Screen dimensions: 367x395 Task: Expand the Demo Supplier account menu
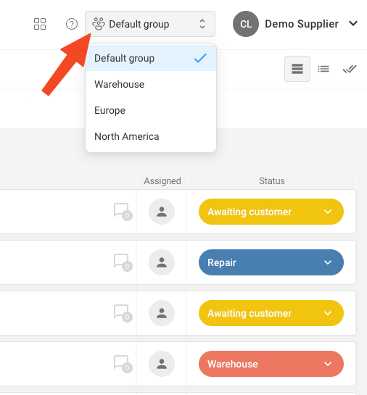click(353, 23)
